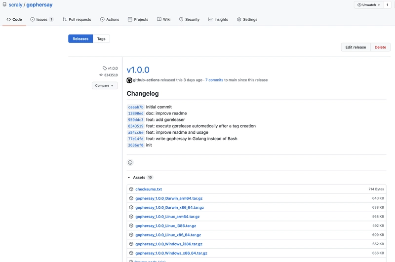Open commit 77e14fd hash
The image size is (395, 262).
135,139
